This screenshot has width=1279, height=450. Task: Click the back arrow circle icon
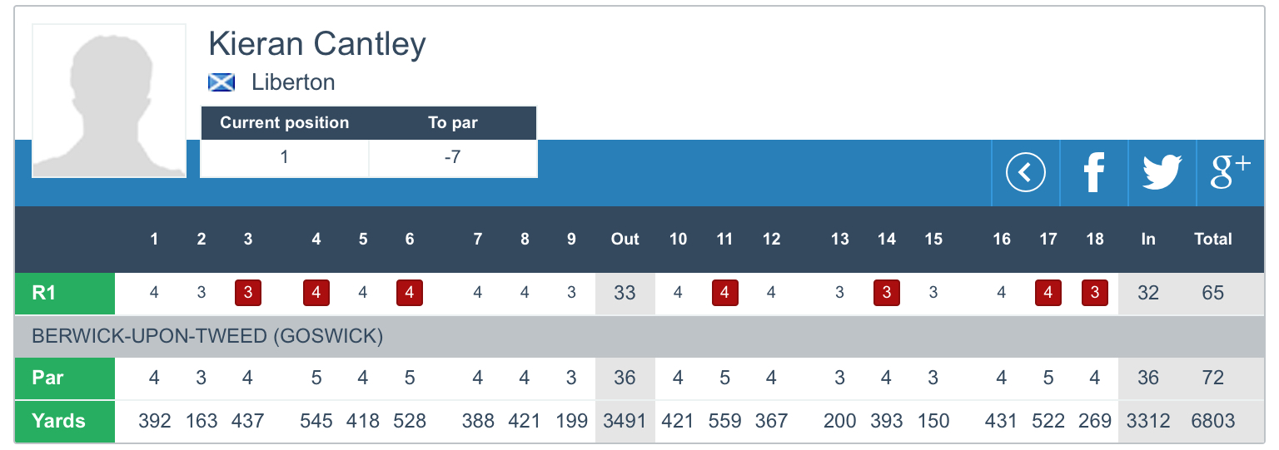tap(1025, 173)
